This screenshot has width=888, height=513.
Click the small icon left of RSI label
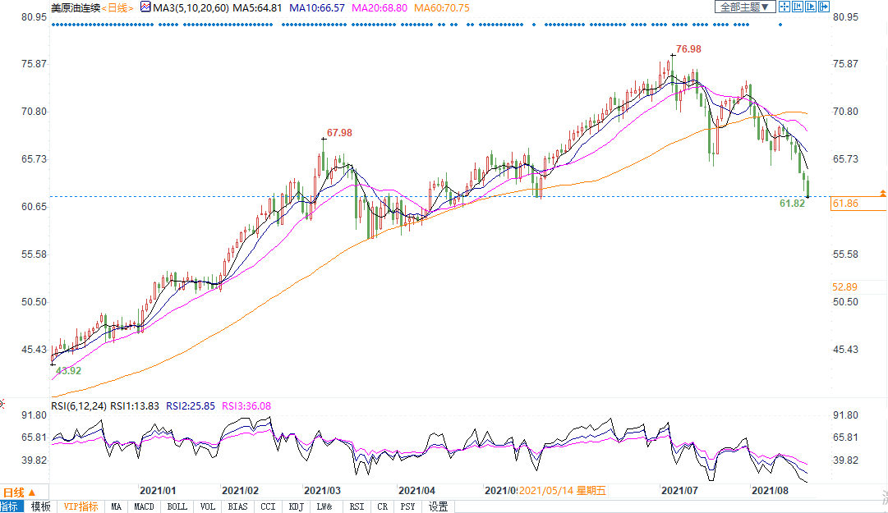(x=2, y=405)
